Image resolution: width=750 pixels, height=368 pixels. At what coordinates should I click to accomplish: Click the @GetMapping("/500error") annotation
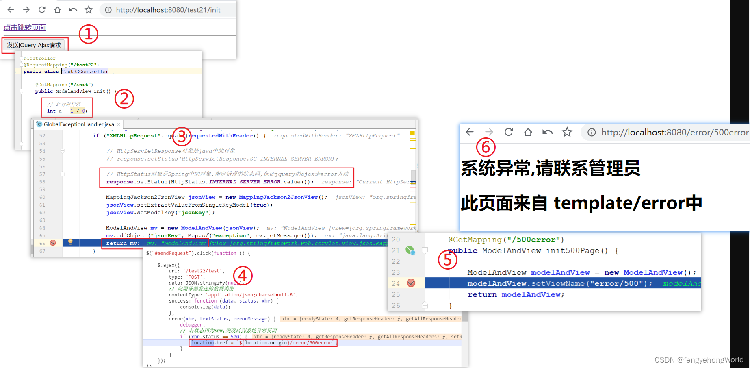(506, 240)
